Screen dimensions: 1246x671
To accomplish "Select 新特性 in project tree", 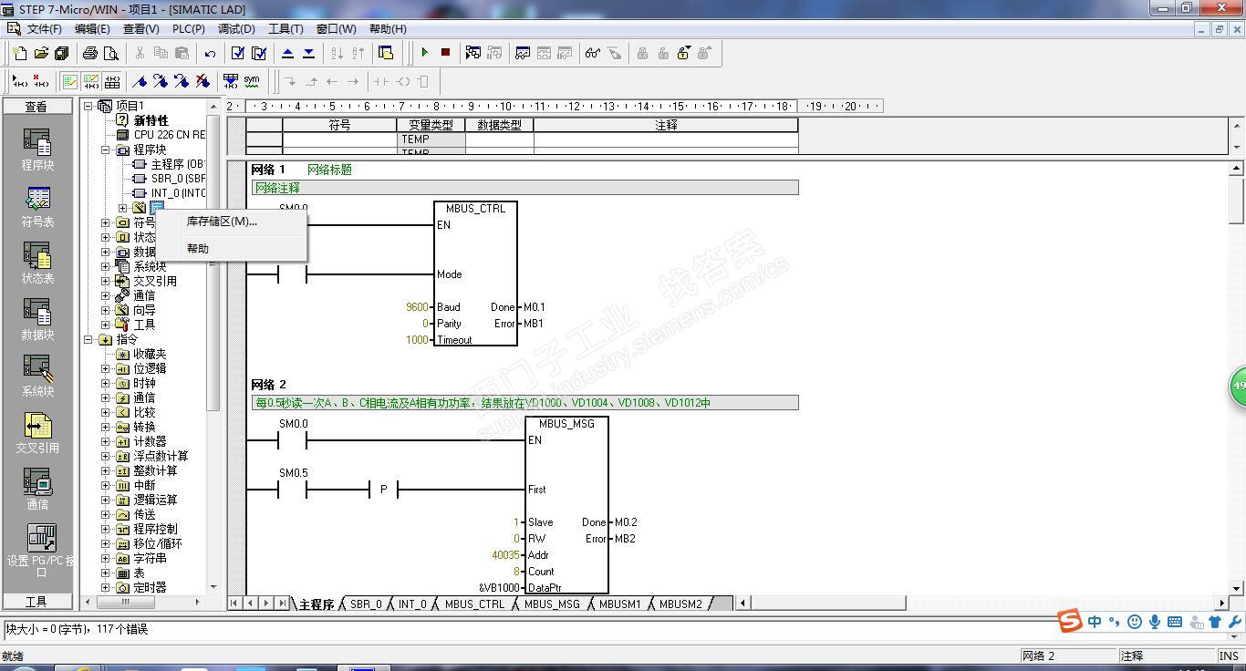I will point(151,120).
